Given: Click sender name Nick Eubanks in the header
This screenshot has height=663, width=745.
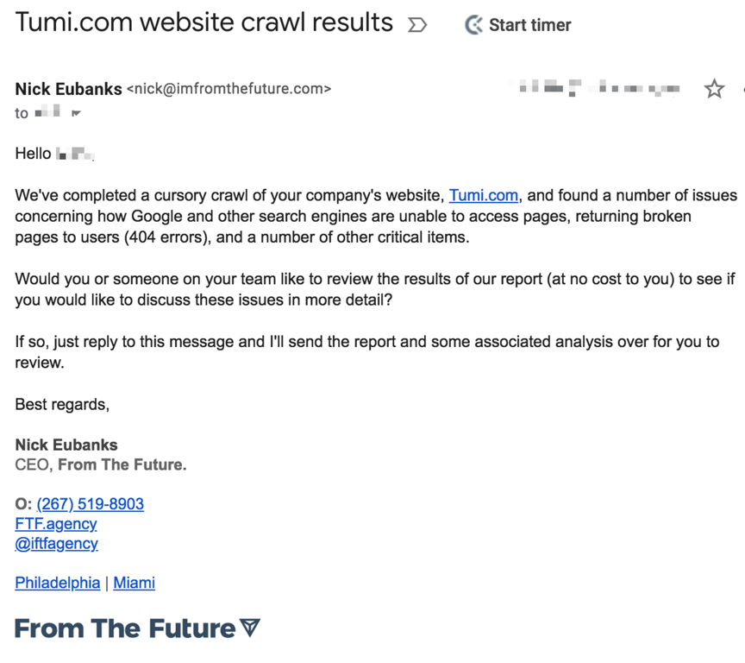Looking at the screenshot, I should 68,89.
